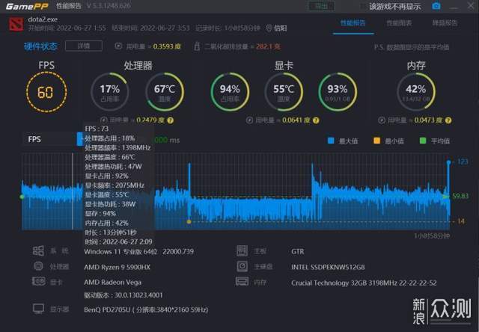Click the blue camera screenshot icon

[x=436, y=6]
